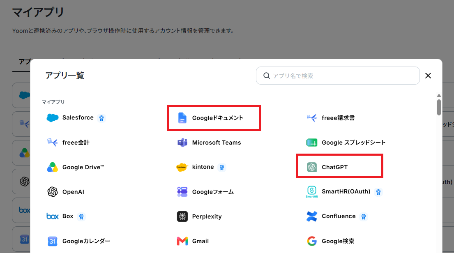Click the badge icon beside SmartHR(OAuth)

[x=378, y=192]
